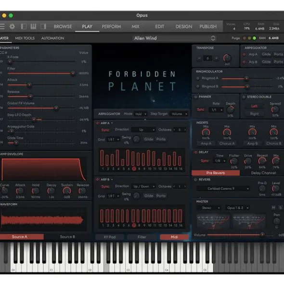This screenshot has width=284, height=285.
Task: Click the XY Pad button
Action: click(x=110, y=237)
